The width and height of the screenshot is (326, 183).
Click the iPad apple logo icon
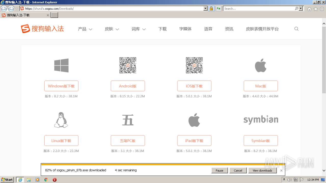194,120
